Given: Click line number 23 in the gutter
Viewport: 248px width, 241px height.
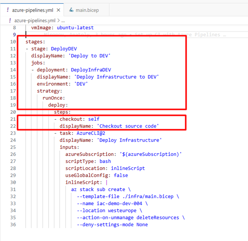Looking at the screenshot, I should [13, 133].
